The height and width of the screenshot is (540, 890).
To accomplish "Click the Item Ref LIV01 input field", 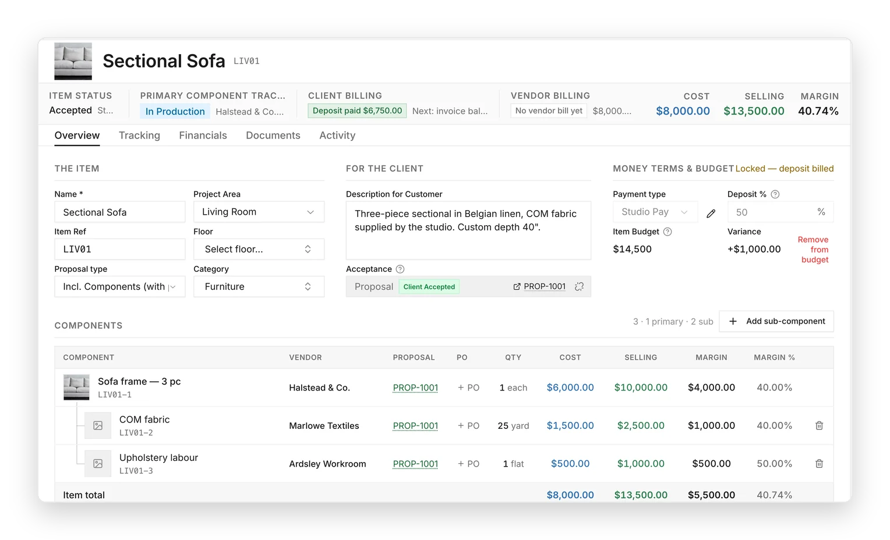I will 120,249.
